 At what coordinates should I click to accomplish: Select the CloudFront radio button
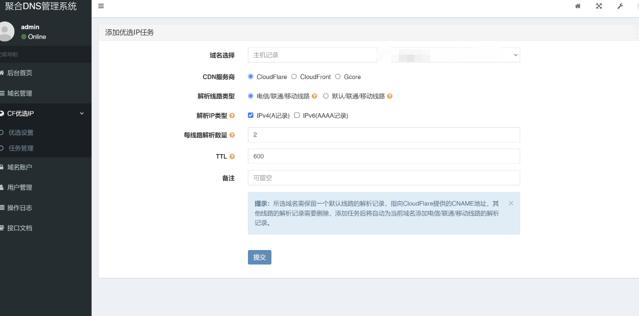tap(294, 76)
